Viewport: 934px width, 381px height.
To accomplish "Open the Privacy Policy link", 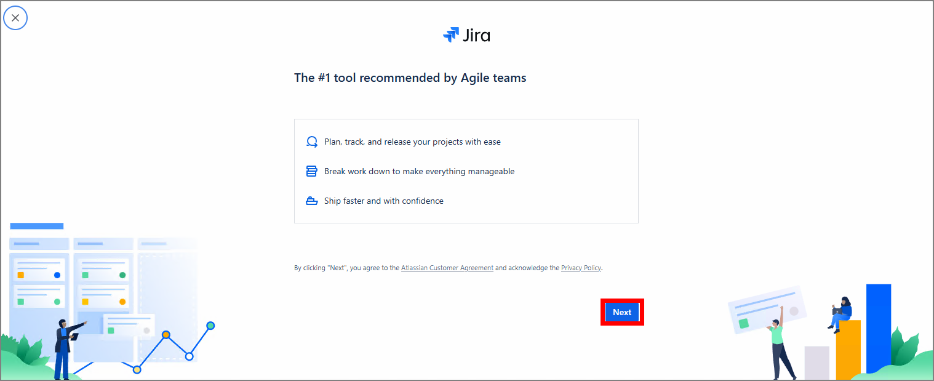I will [581, 268].
